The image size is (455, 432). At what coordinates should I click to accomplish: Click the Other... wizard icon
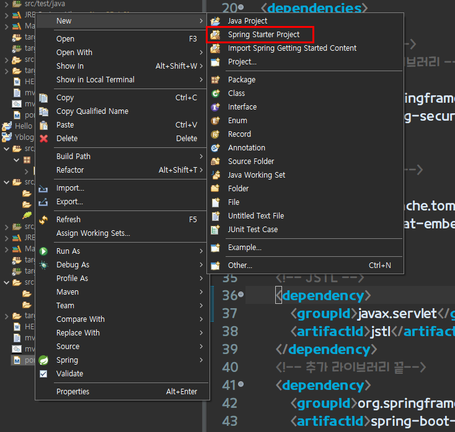tap(215, 266)
